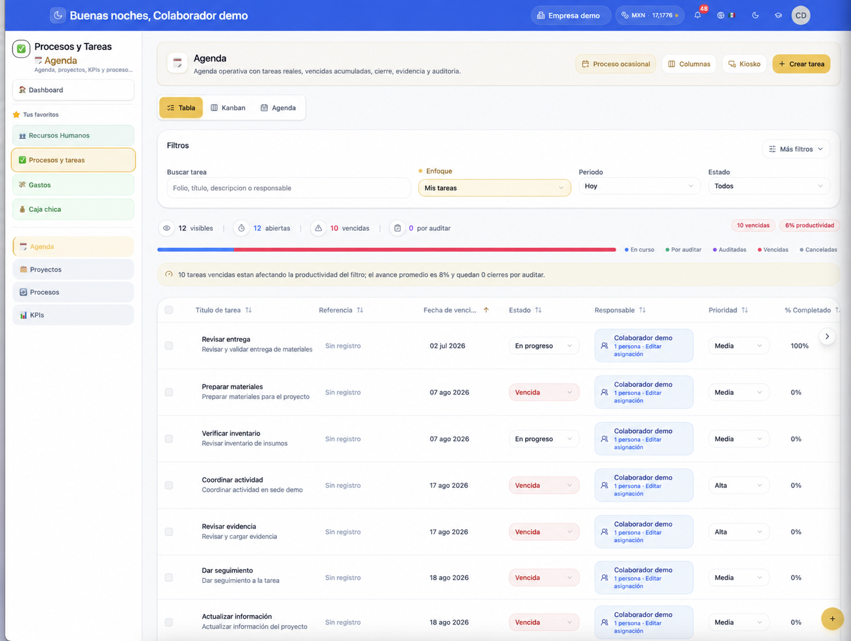Toggle dark mode with the moon icon
851x641 pixels.
tap(755, 15)
